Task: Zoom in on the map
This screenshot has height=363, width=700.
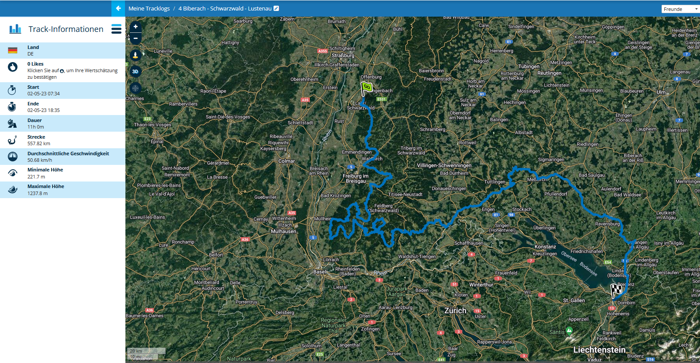Action: click(x=135, y=27)
